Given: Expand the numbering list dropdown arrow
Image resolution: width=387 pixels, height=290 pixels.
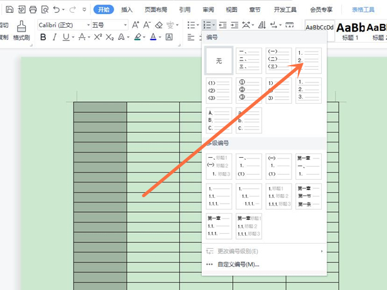Looking at the screenshot, I should (x=213, y=24).
